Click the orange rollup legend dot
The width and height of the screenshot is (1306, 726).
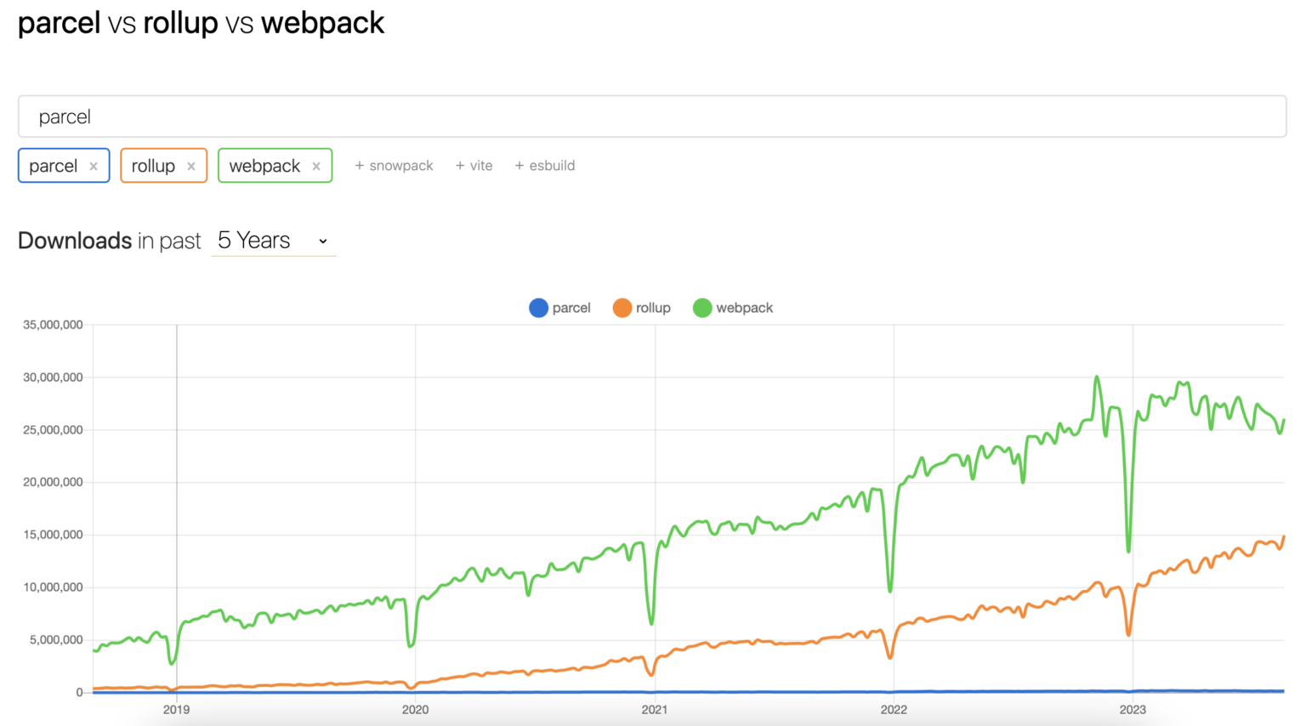pos(622,308)
